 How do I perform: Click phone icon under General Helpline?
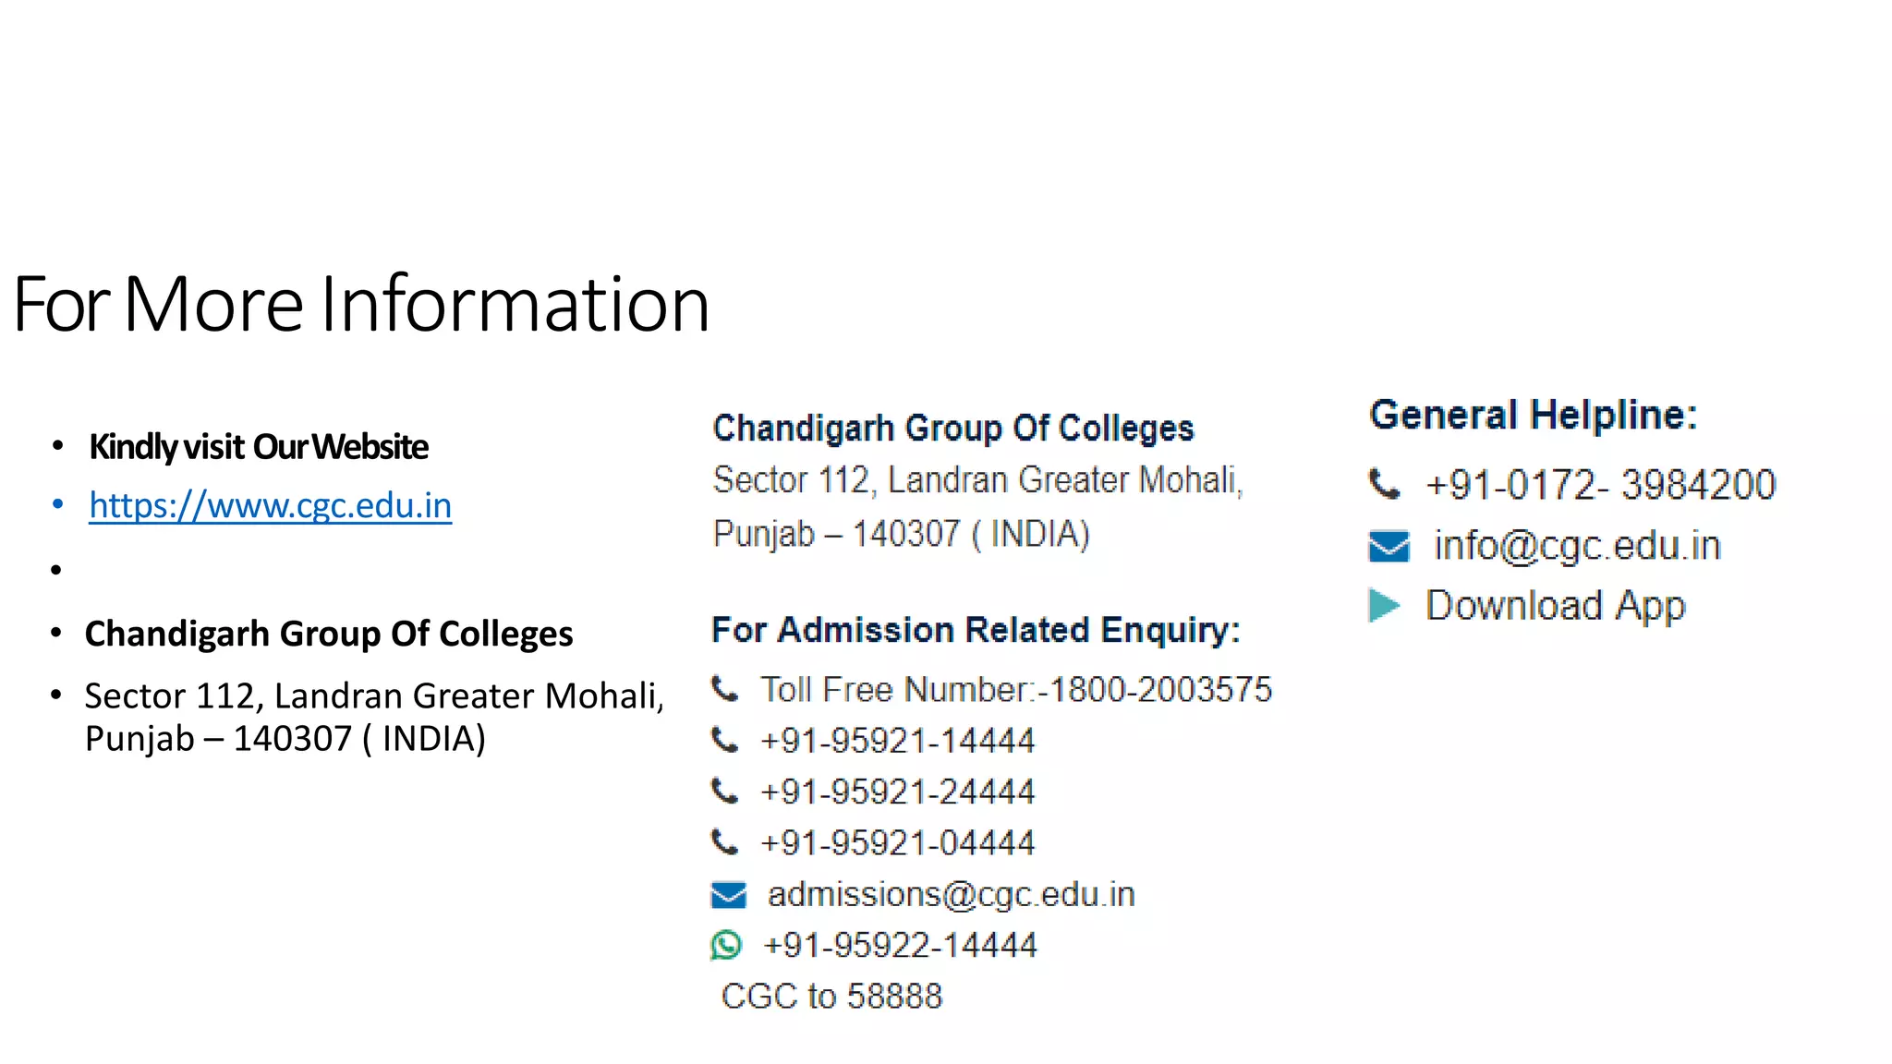(x=1385, y=484)
